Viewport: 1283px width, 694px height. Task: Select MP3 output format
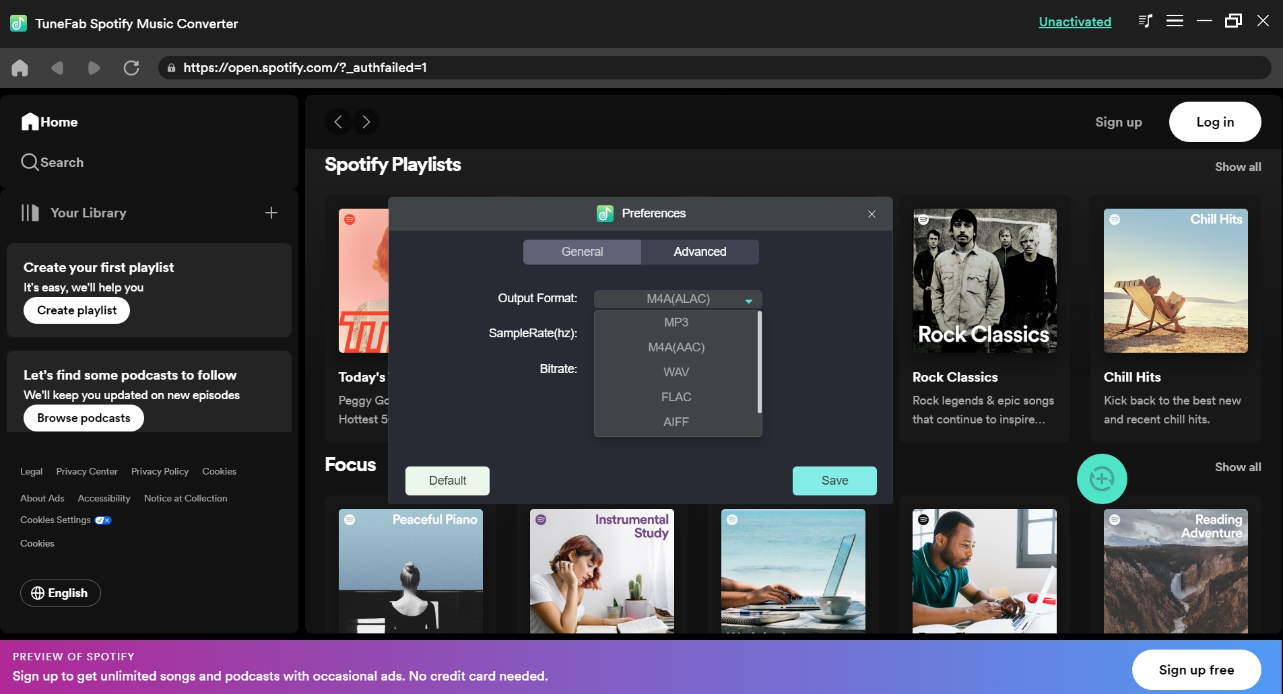tap(676, 322)
